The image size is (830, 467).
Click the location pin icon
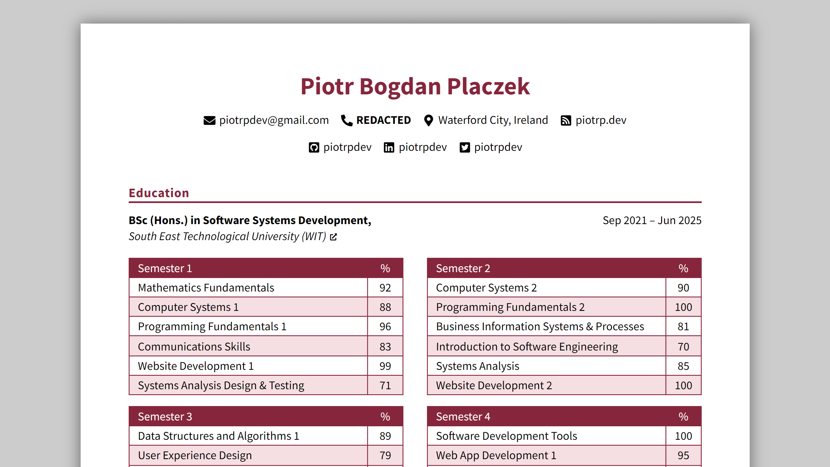[428, 120]
